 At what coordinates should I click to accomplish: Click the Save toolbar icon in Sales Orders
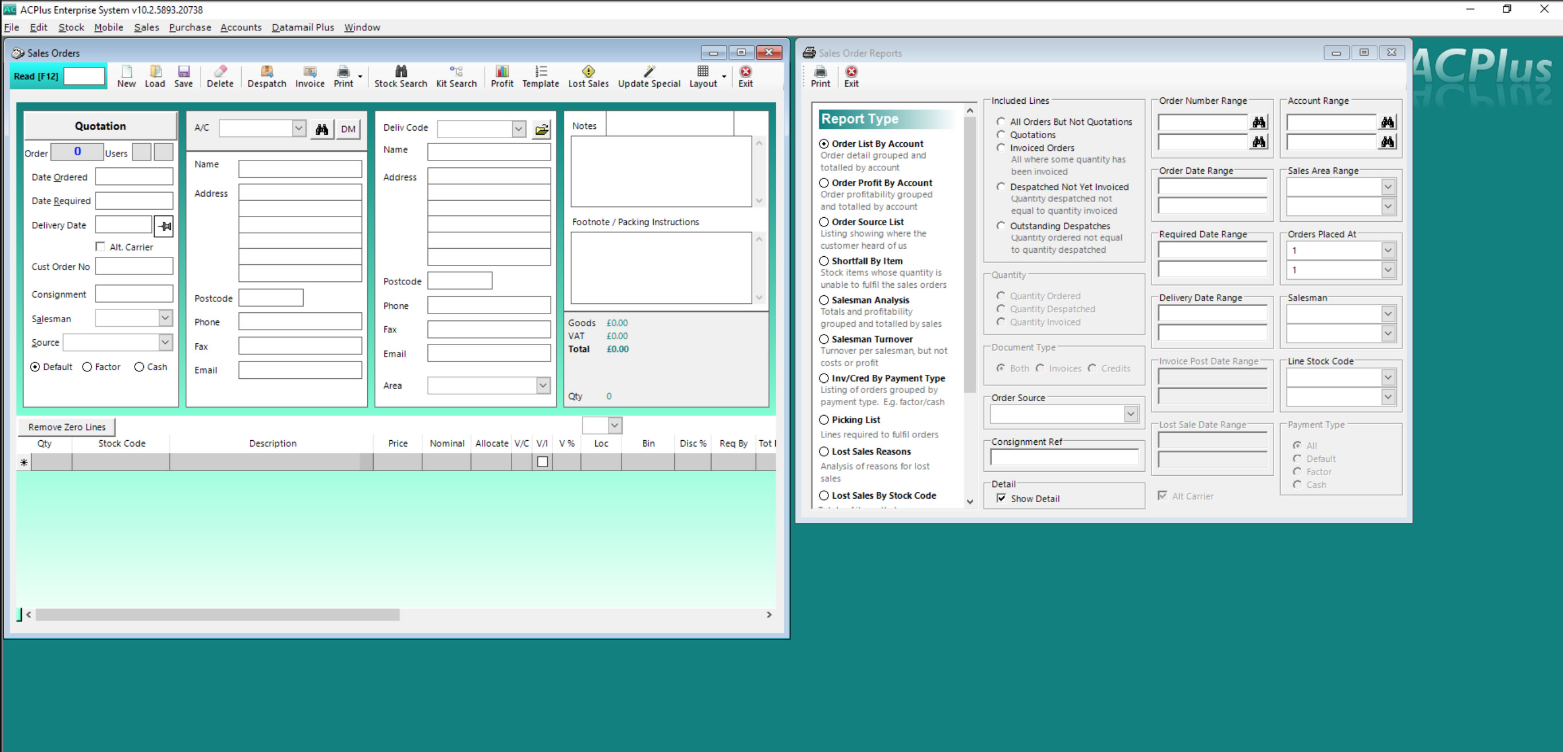point(183,76)
